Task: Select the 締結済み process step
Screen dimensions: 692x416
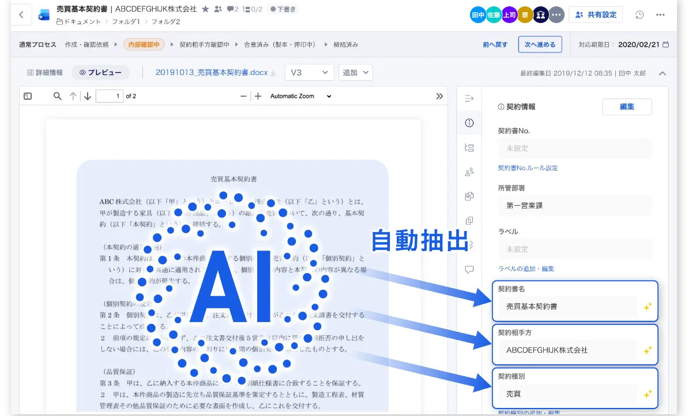Action: click(346, 44)
